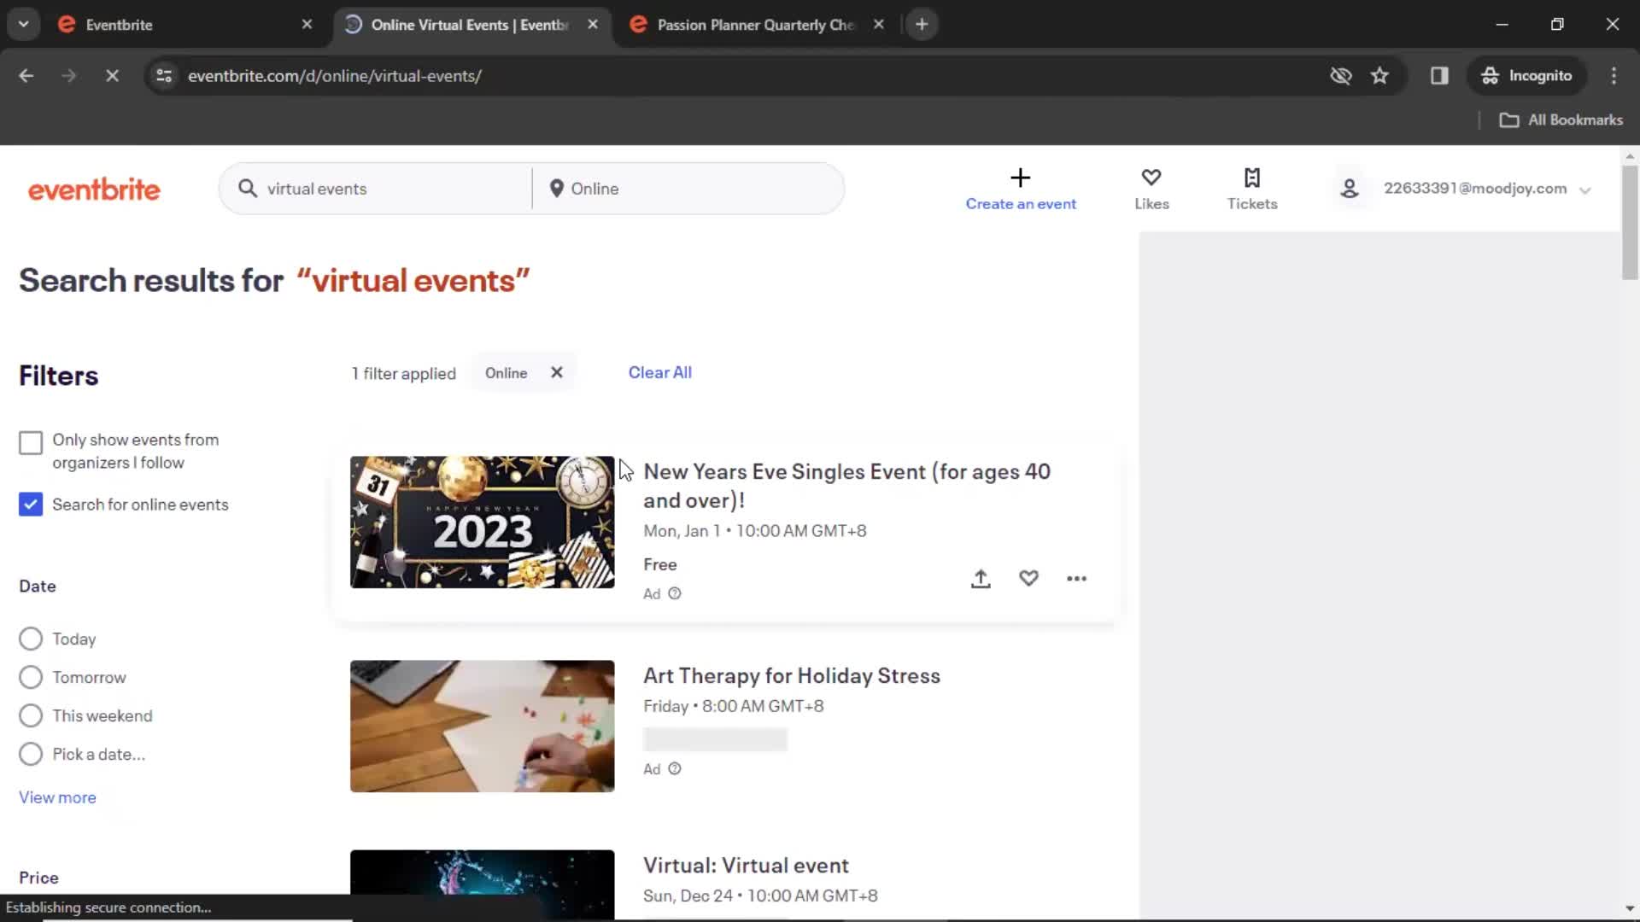Click the browser address bar URL

pos(335,76)
